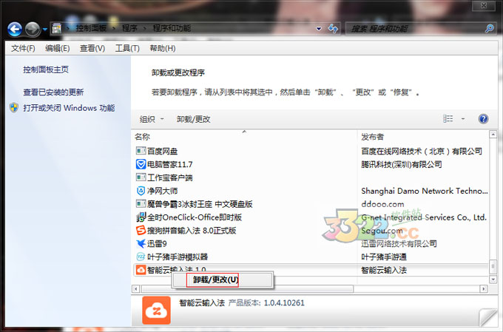Select the 全时OneClick-Office即时版 icon

[141, 217]
